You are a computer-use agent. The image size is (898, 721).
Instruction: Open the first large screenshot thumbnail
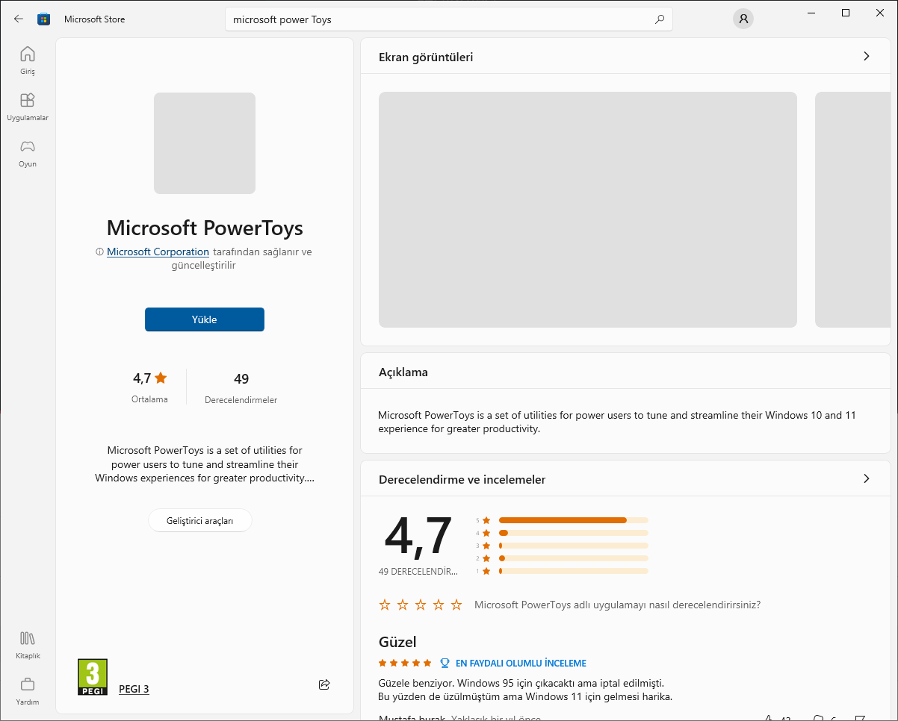tap(588, 210)
